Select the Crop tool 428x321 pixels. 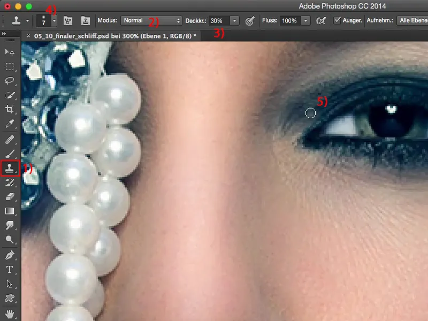[x=10, y=109]
